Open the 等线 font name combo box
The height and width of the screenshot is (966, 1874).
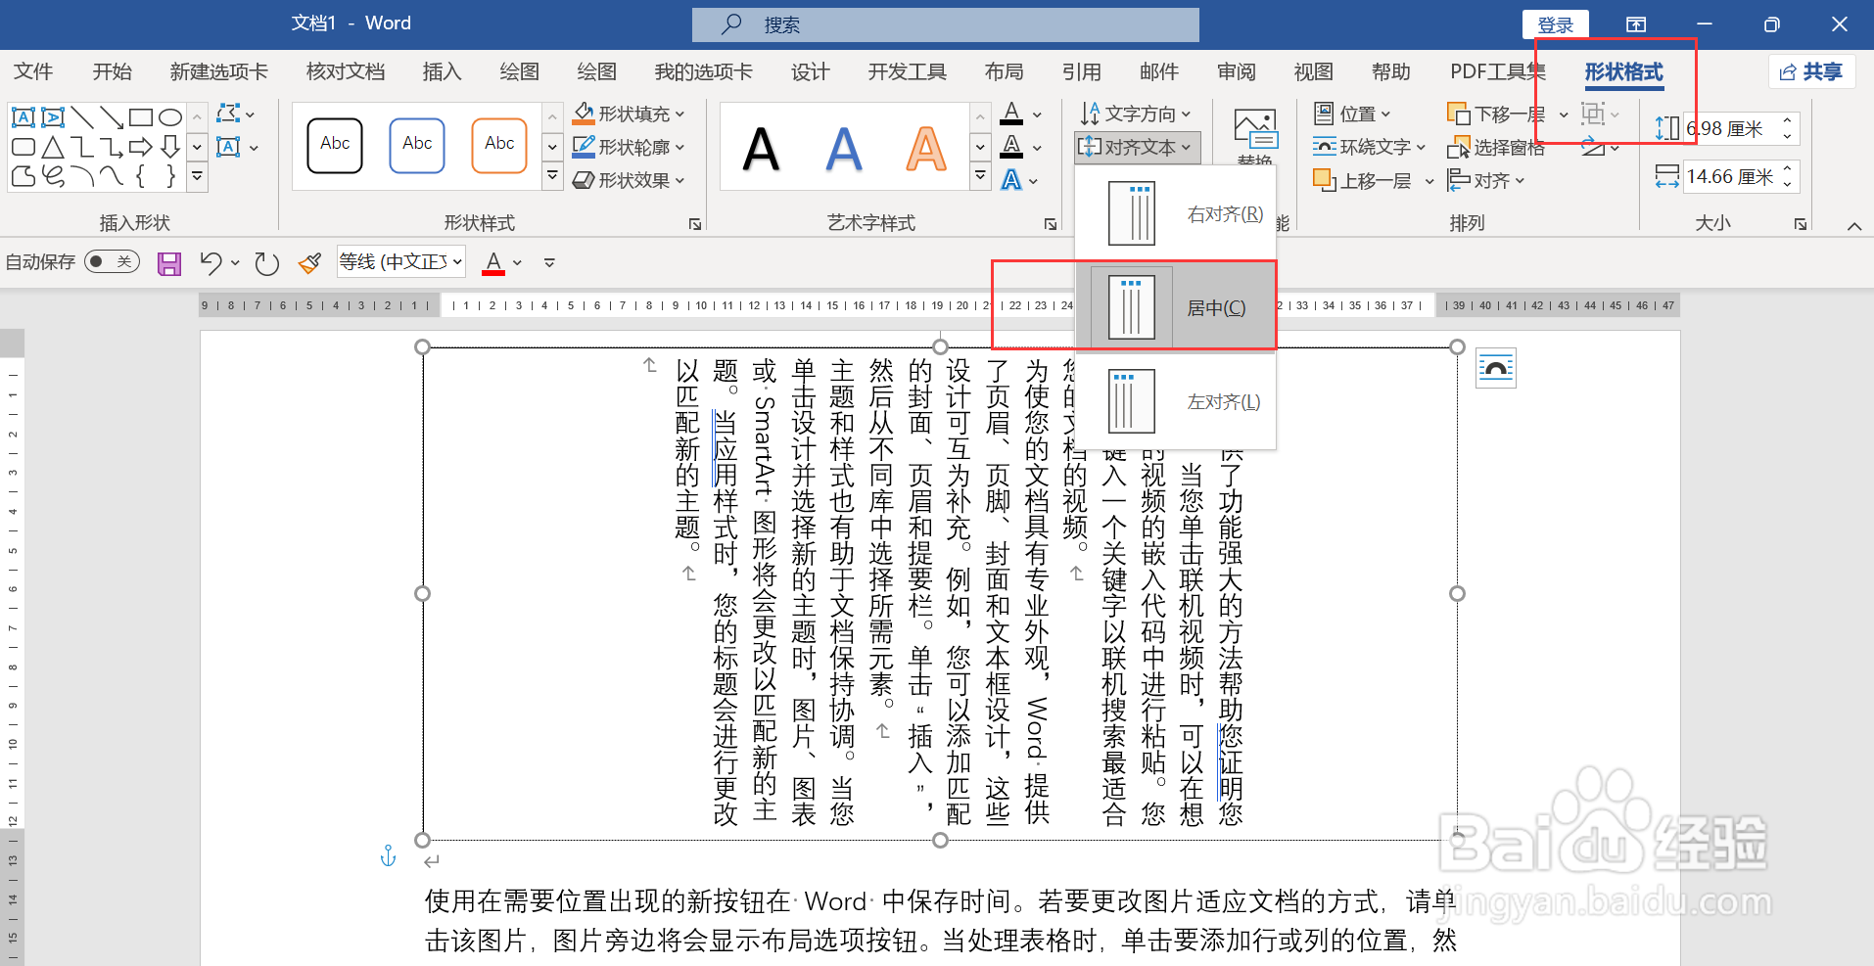tap(400, 261)
